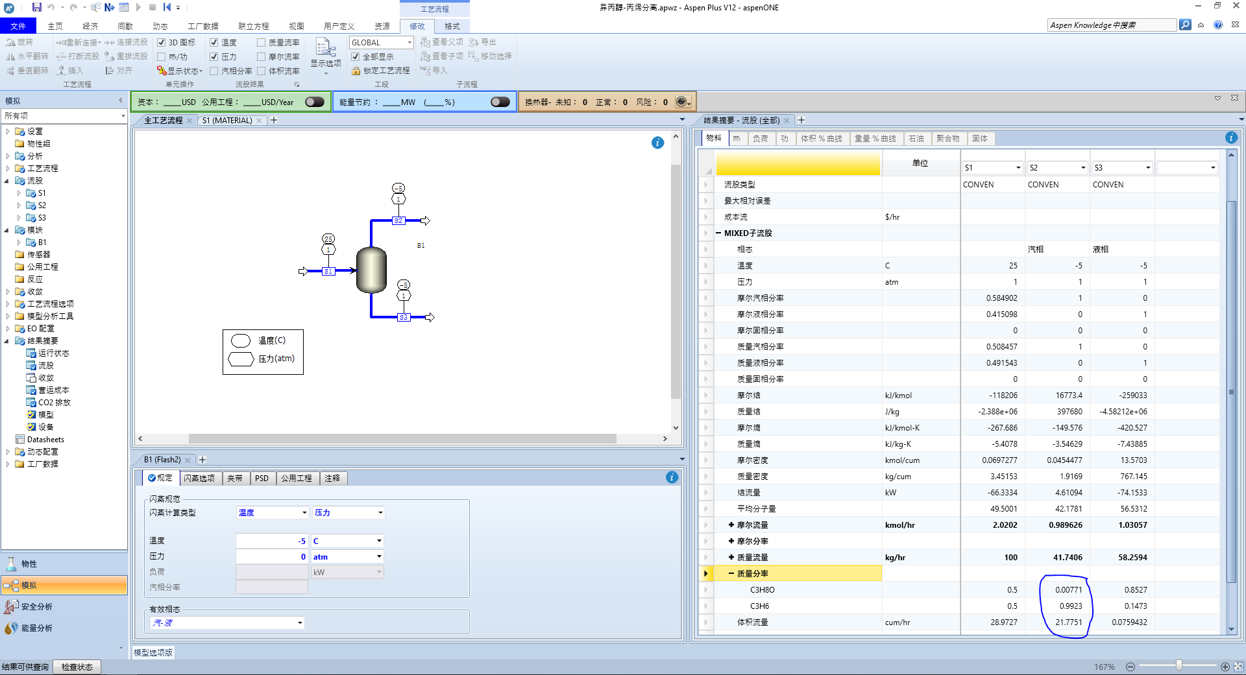Viewport: 1246px width, 675px height.
Task: Open the 负荷 tab in results summary
Action: click(x=760, y=138)
